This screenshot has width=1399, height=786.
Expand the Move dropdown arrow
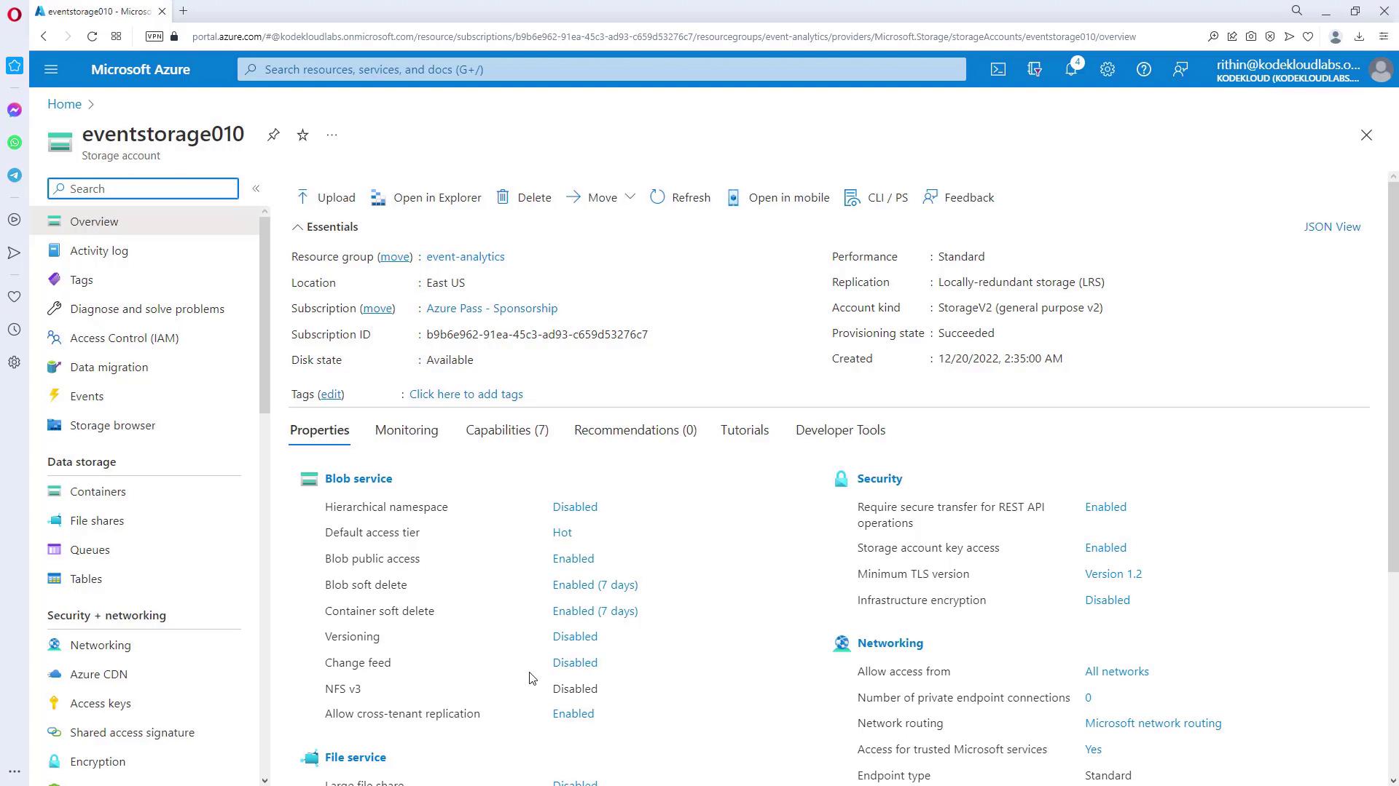(630, 197)
